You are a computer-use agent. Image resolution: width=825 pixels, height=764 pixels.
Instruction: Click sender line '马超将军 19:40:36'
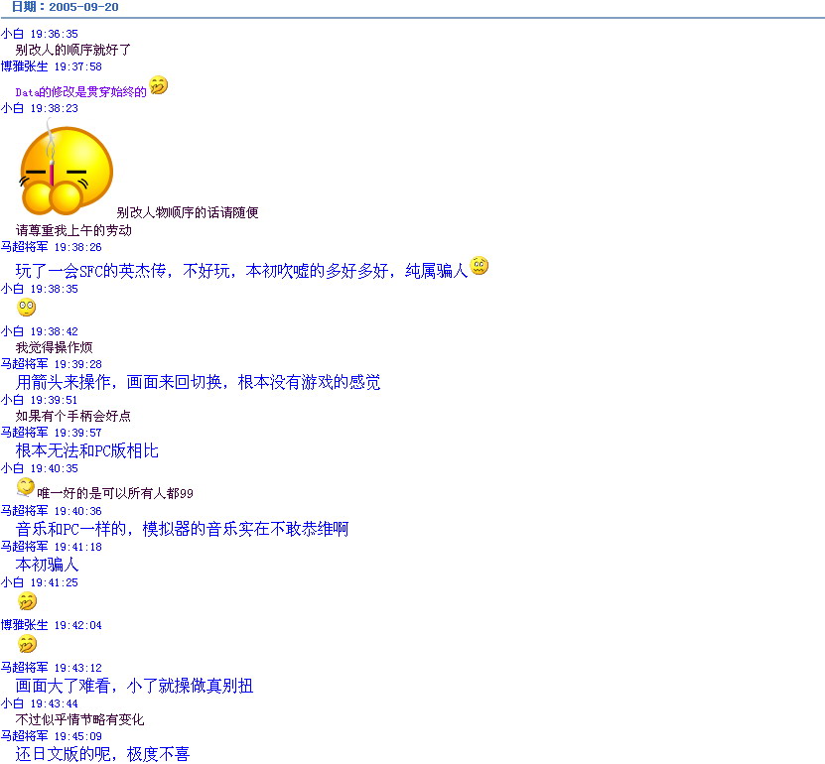tap(52, 511)
